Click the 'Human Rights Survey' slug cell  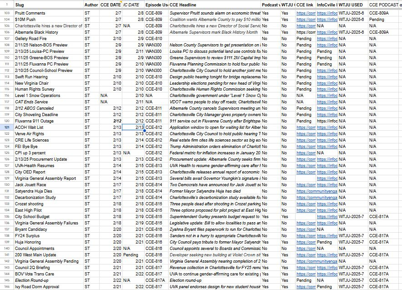point(49,89)
